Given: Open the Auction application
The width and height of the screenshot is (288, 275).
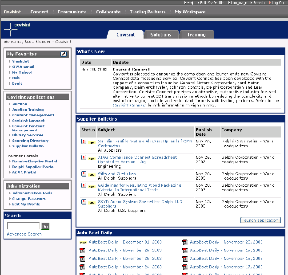Looking at the screenshot, I should click(20, 104).
